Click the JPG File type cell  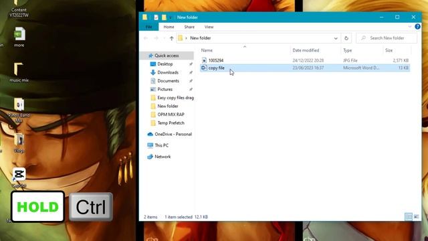pos(350,60)
